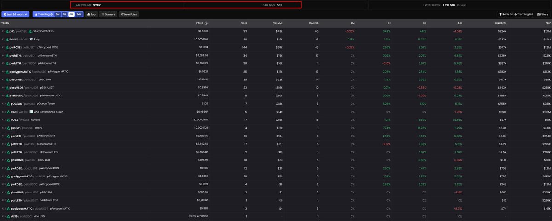Show Top pairs ranking

(x=91, y=14)
